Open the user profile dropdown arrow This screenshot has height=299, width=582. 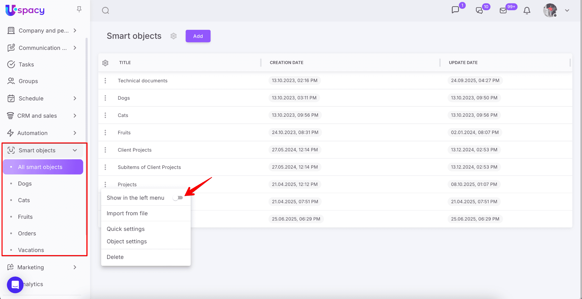567,11
